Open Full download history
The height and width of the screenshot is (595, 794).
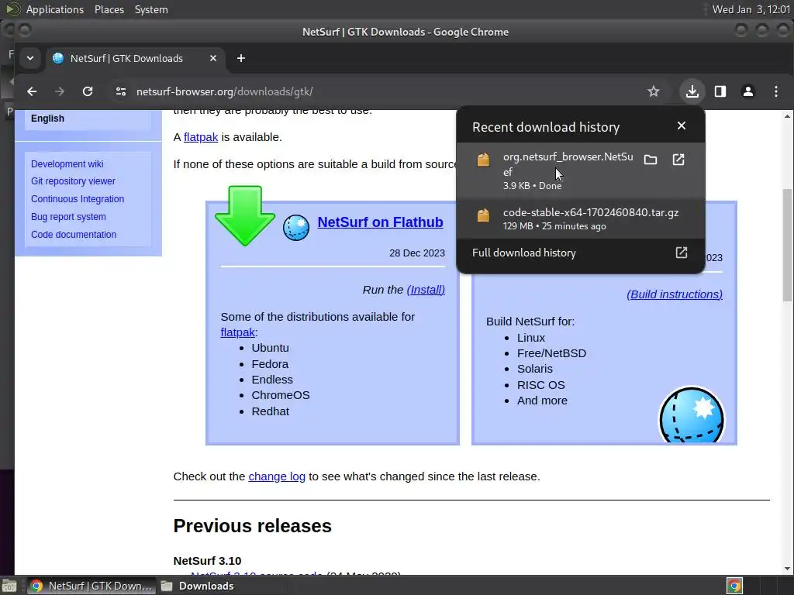(x=523, y=253)
